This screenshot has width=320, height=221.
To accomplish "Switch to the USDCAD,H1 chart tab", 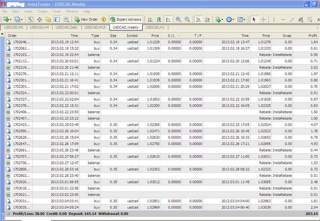I will (155, 27).
